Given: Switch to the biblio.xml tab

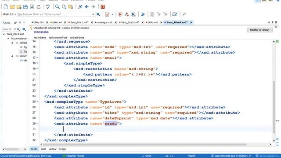Looking at the screenshot, I should tap(152, 22).
